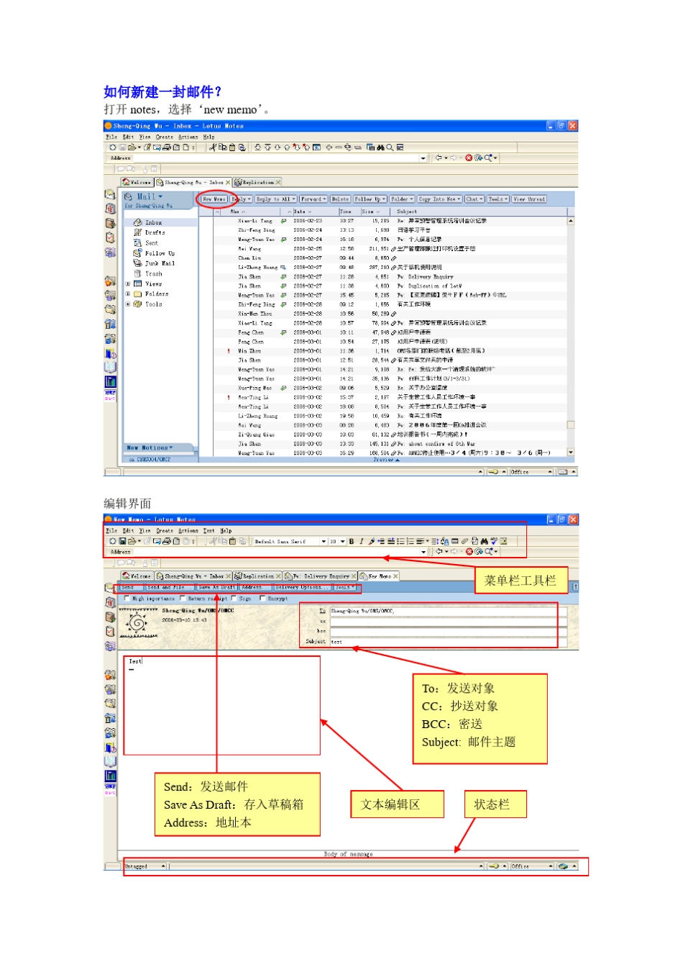The width and height of the screenshot is (683, 967).
Task: Open Default Sans Serif font dropdown
Action: (x=324, y=542)
